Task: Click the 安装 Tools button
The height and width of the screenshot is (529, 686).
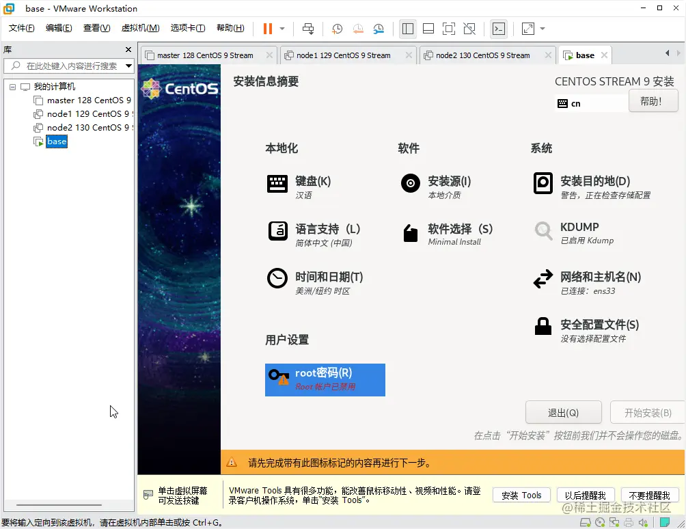Action: (521, 496)
